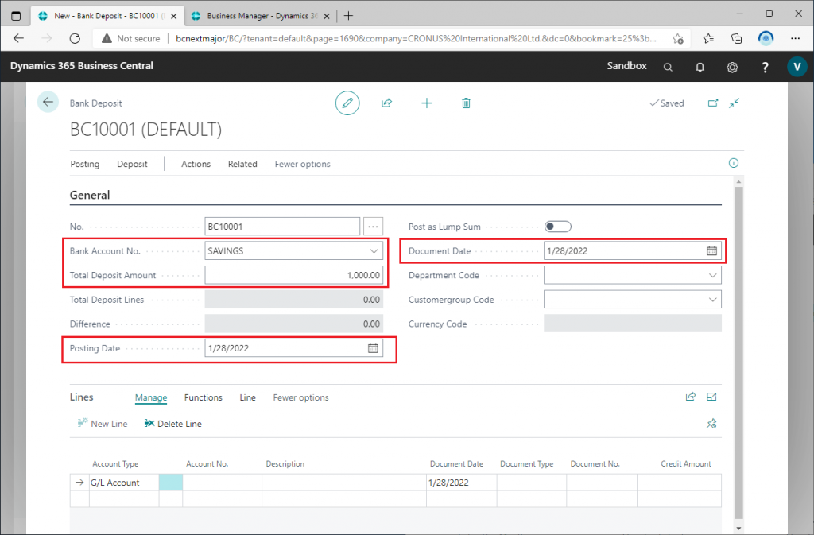The image size is (814, 535).
Task: Expand Bank Account No. dropdown
Action: point(374,250)
